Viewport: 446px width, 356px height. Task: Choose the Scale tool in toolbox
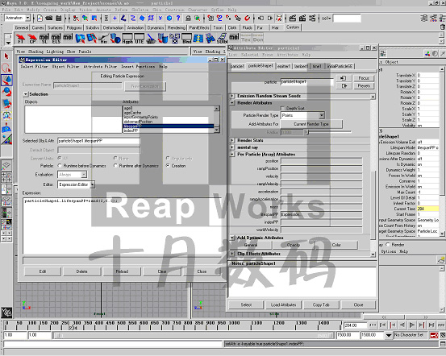(x=6, y=104)
